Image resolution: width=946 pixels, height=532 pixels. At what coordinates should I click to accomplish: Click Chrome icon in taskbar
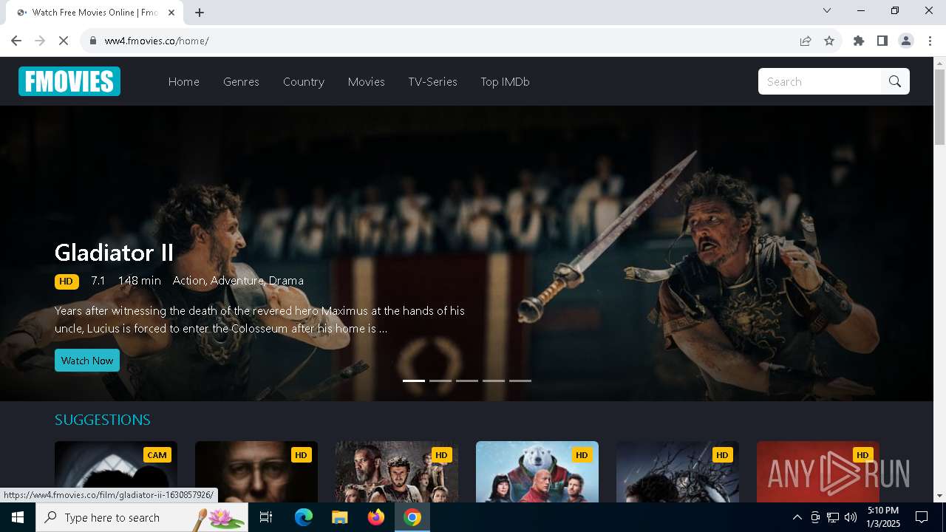412,517
